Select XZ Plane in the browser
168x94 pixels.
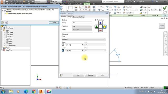[x=10, y=35]
